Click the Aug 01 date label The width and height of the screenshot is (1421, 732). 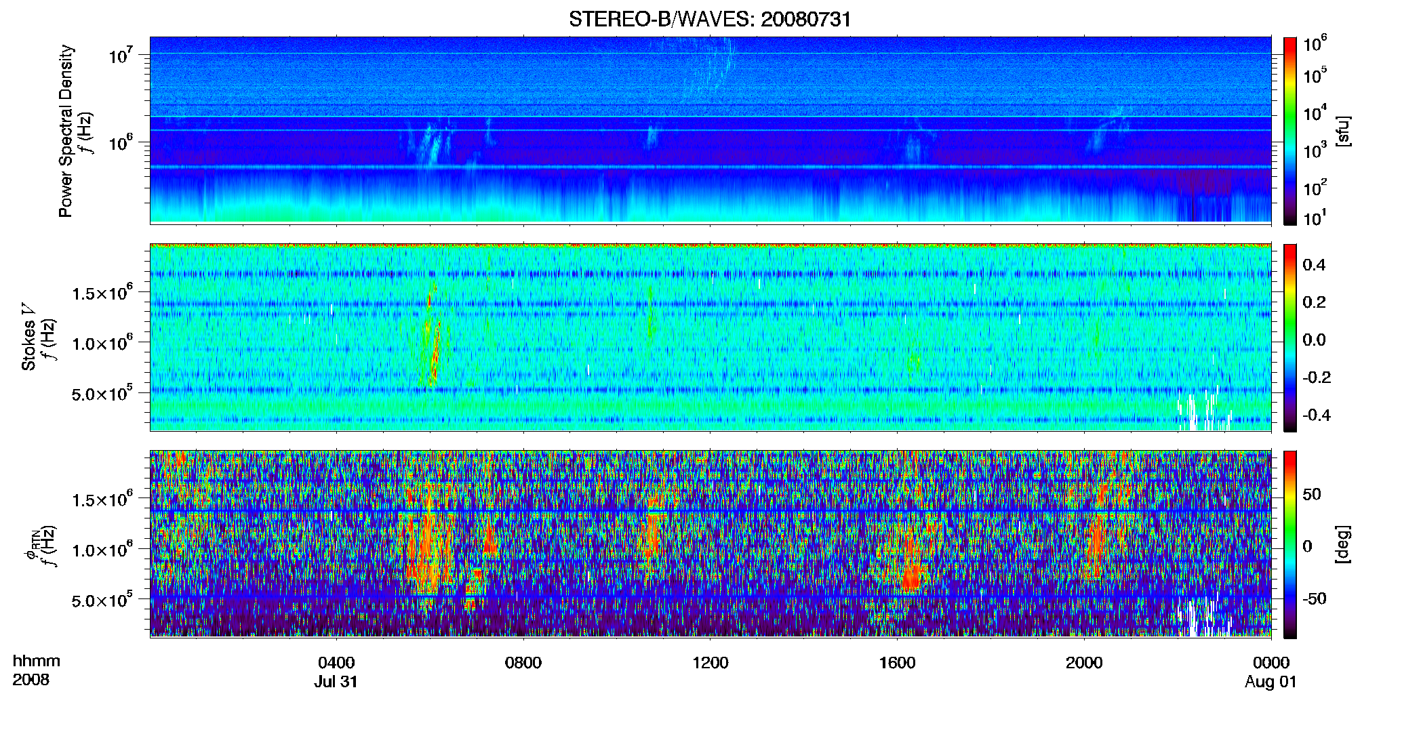tap(1270, 682)
